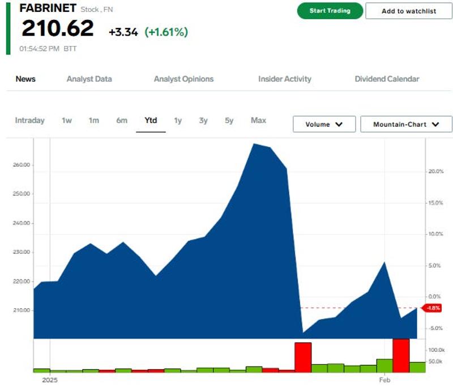Click the FABRINET stock title
Image resolution: width=453 pixels, height=388 pixels.
point(48,8)
